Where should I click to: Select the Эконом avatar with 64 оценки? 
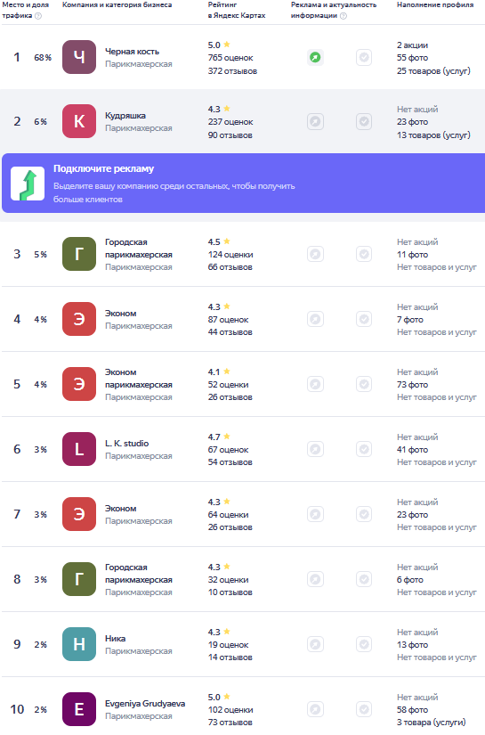[x=79, y=514]
